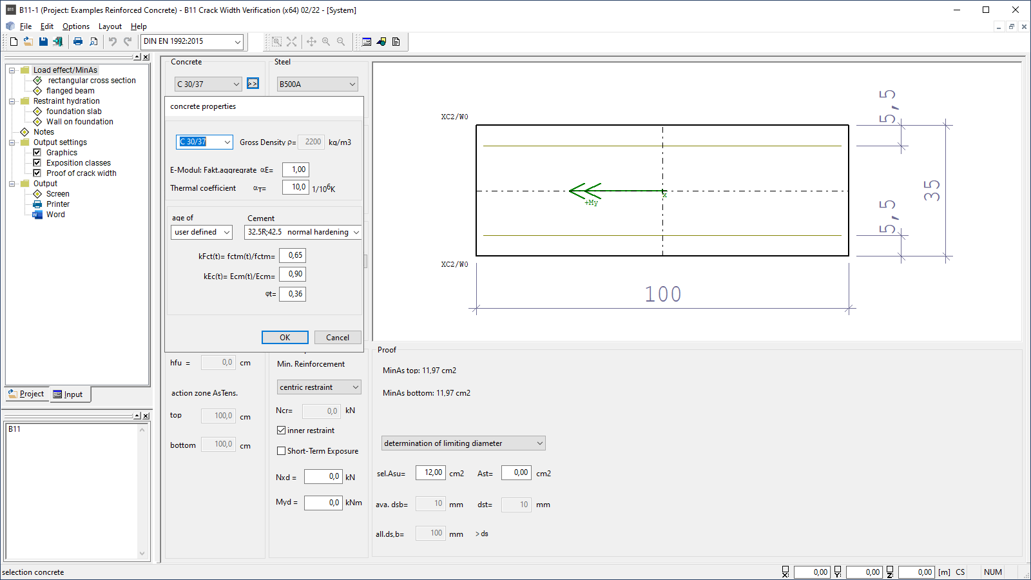Print using the toolbar printer icon

[78, 41]
